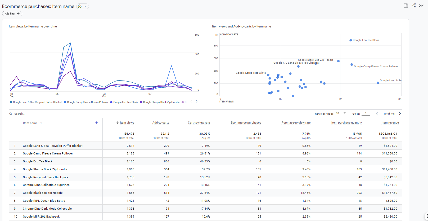Select row Google Land & Sea Recycled Puffer Blanket
Viewport: 428px width, 221px height.
click(x=205, y=146)
